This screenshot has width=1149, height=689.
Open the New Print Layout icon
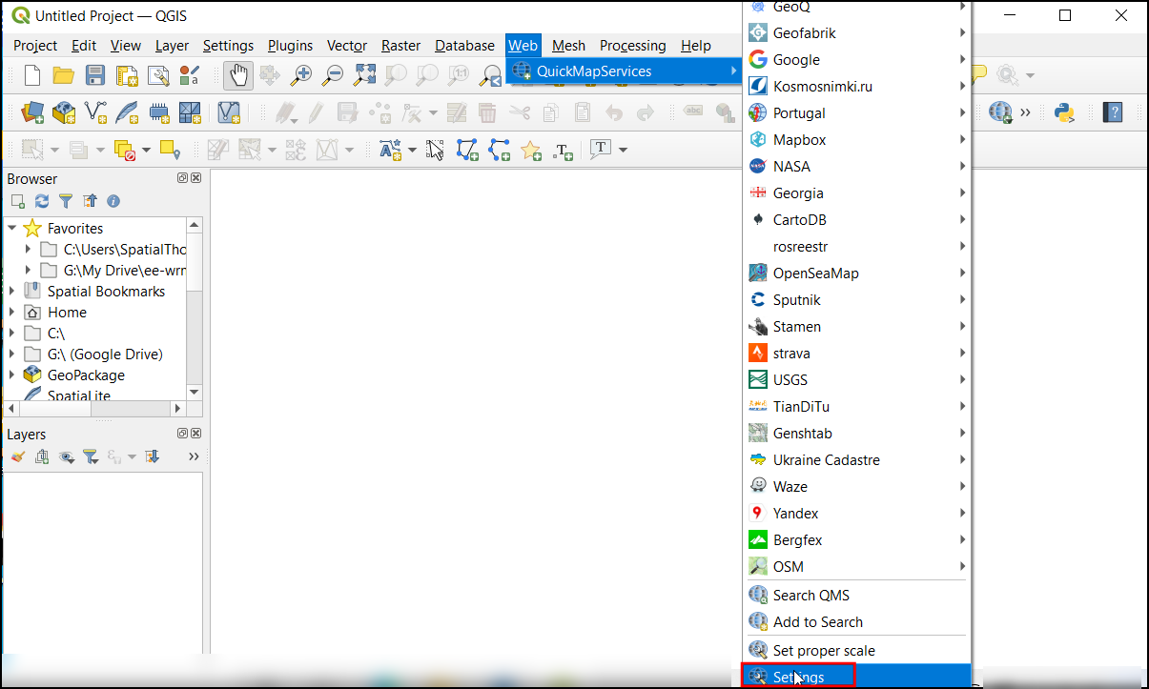[126, 75]
